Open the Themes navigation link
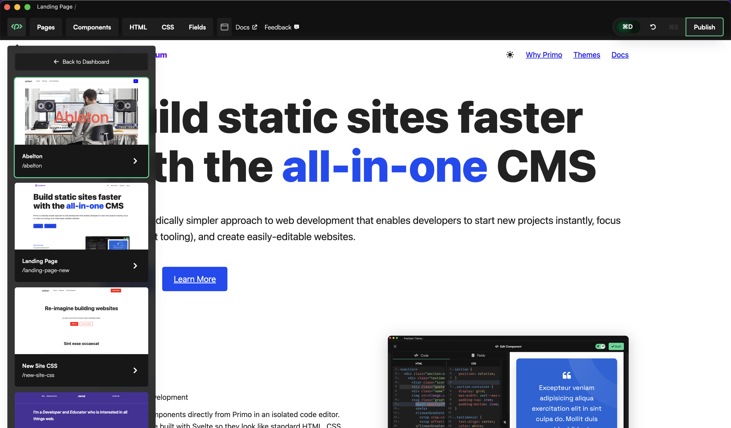Image resolution: width=731 pixels, height=428 pixels. [x=586, y=55]
